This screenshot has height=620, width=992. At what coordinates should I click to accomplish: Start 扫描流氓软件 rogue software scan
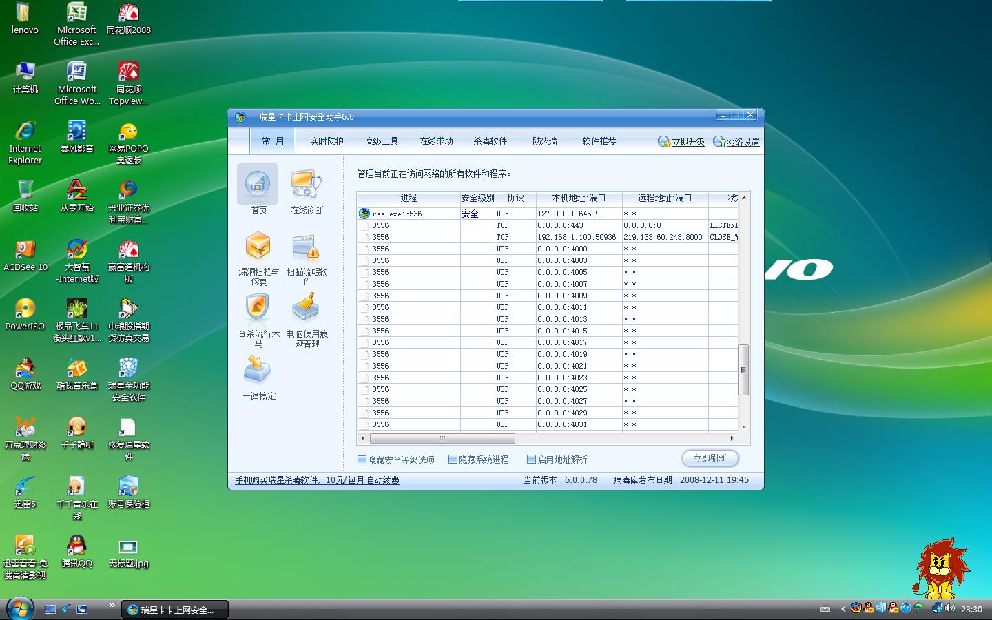click(x=307, y=247)
